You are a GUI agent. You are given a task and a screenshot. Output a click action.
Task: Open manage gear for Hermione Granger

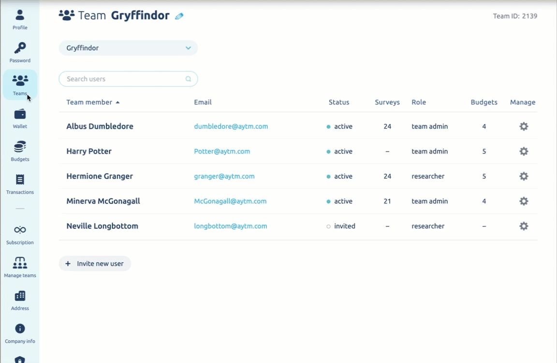[523, 176]
